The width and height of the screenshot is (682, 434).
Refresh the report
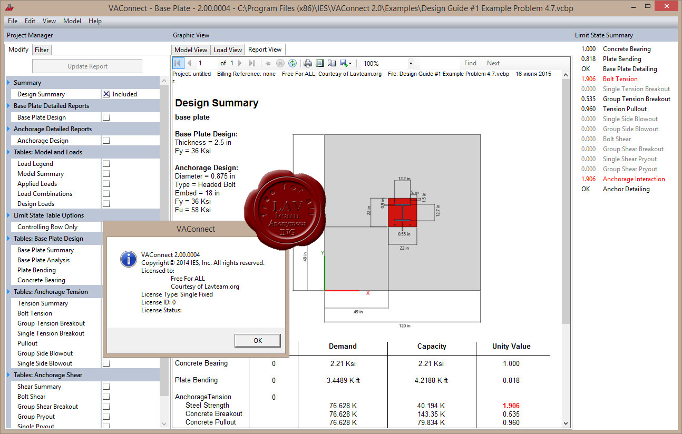pos(292,63)
